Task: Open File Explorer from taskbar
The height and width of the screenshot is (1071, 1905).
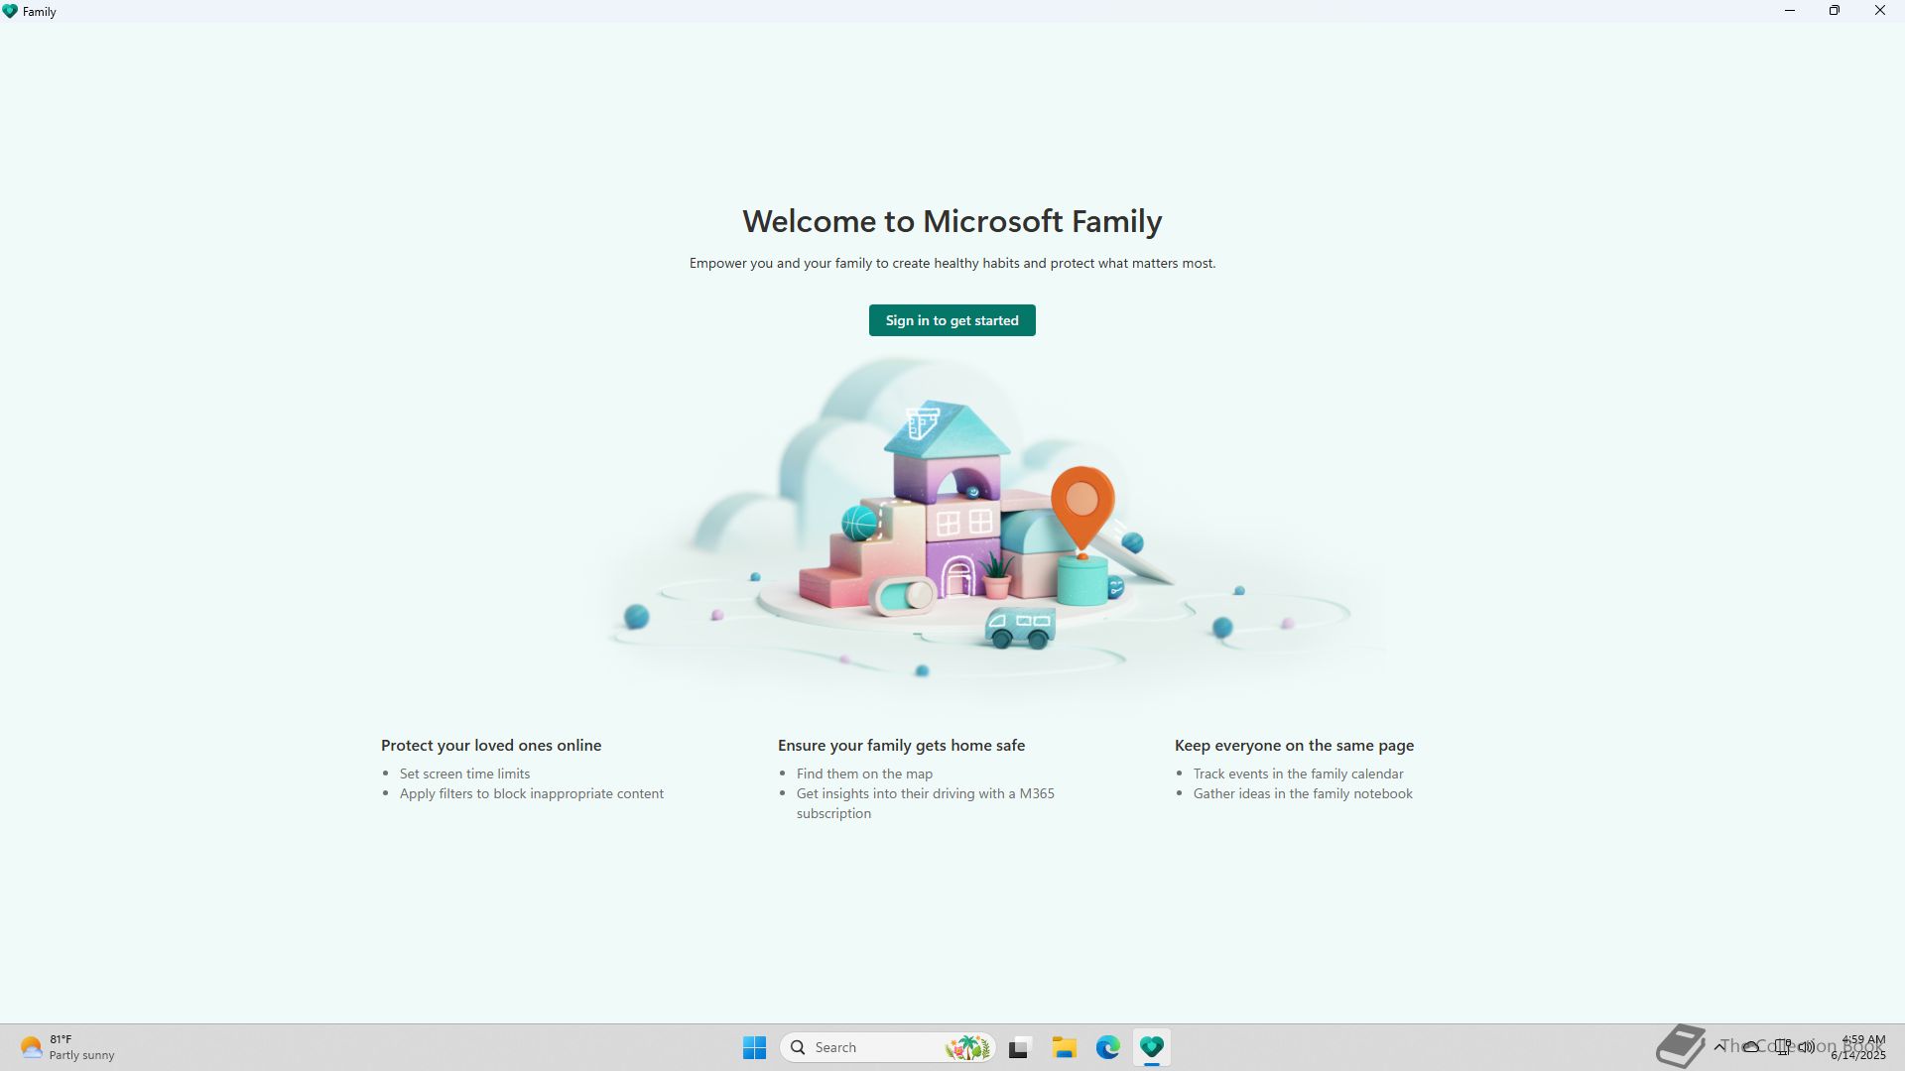Action: point(1064,1047)
